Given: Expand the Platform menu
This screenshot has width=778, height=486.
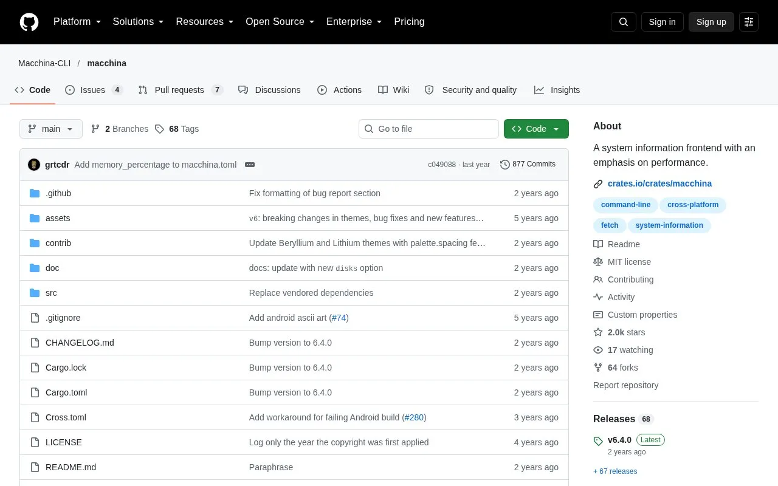Looking at the screenshot, I should [77, 22].
